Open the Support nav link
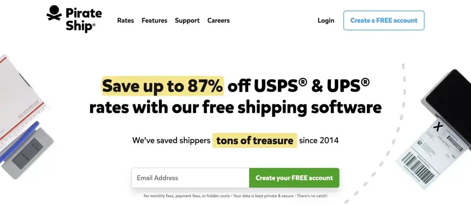Image resolution: width=471 pixels, height=206 pixels. (x=187, y=21)
